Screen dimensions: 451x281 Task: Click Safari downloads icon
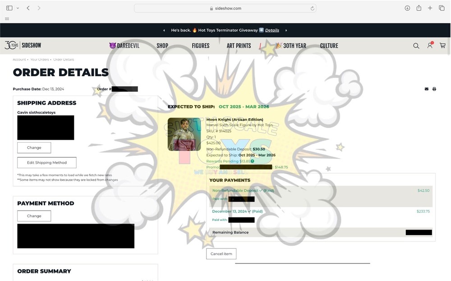coord(407,8)
